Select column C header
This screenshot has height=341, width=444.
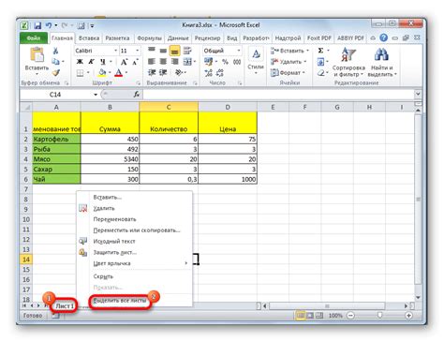[x=169, y=107]
